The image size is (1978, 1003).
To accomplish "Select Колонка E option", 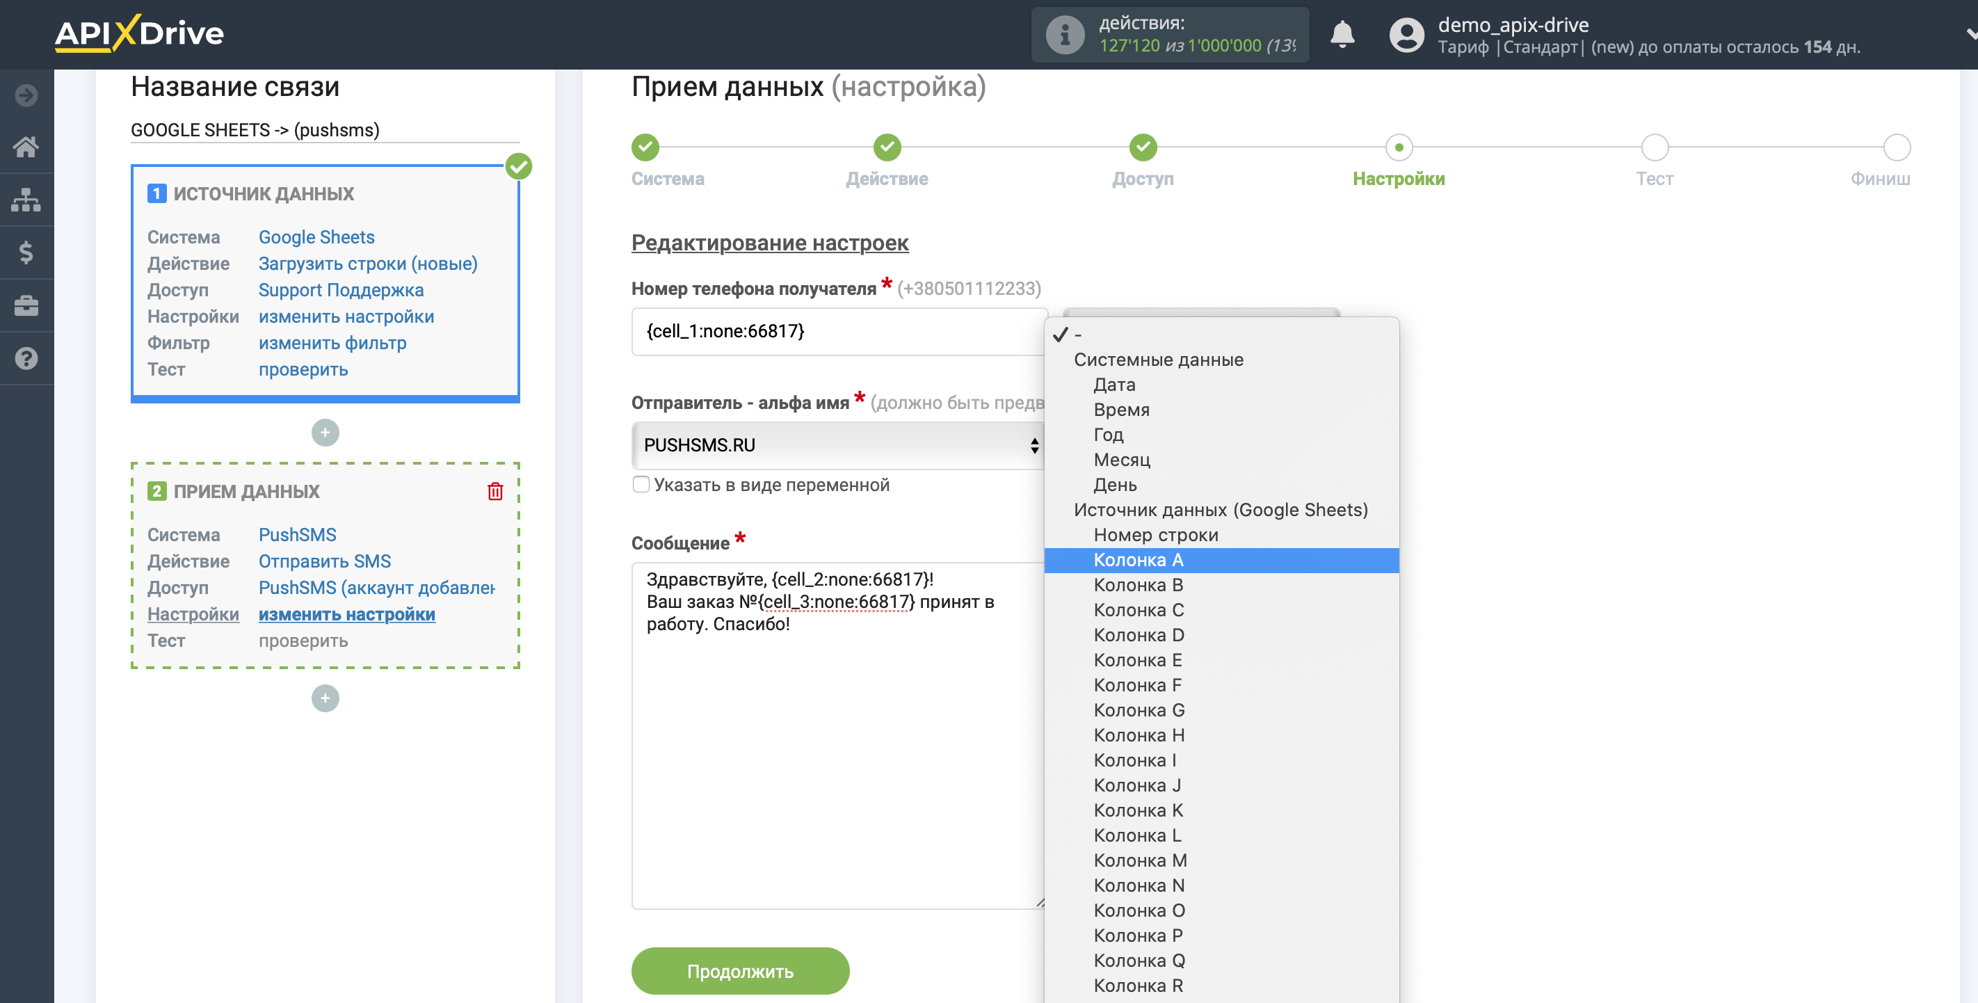I will point(1221,661).
